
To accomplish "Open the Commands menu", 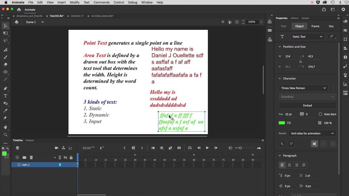I will click(x=101, y=2).
